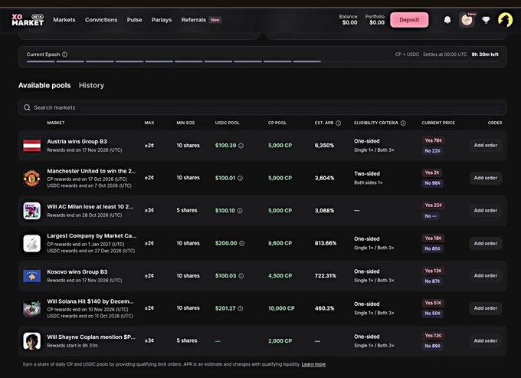Add order for Largest Company market
Viewport: 521px width, 378px height.
pos(486,243)
